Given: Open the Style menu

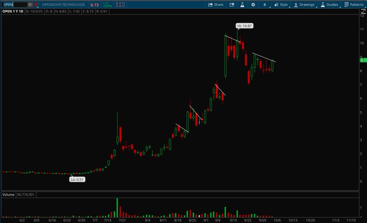Looking at the screenshot, I should click(x=282, y=5).
